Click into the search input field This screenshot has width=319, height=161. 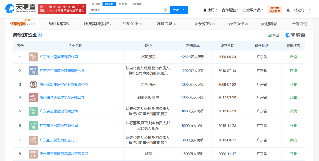click(x=127, y=10)
